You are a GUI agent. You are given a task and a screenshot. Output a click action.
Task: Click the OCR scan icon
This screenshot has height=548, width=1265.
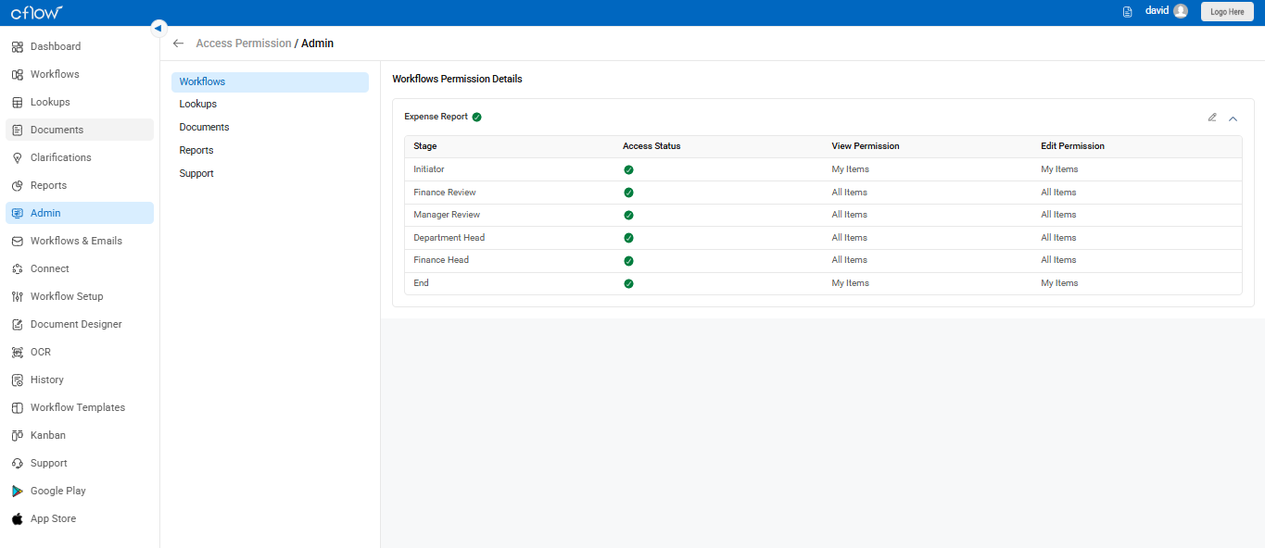18,352
